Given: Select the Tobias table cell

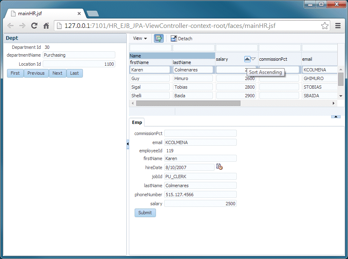Looking at the screenshot, I should (193, 87).
